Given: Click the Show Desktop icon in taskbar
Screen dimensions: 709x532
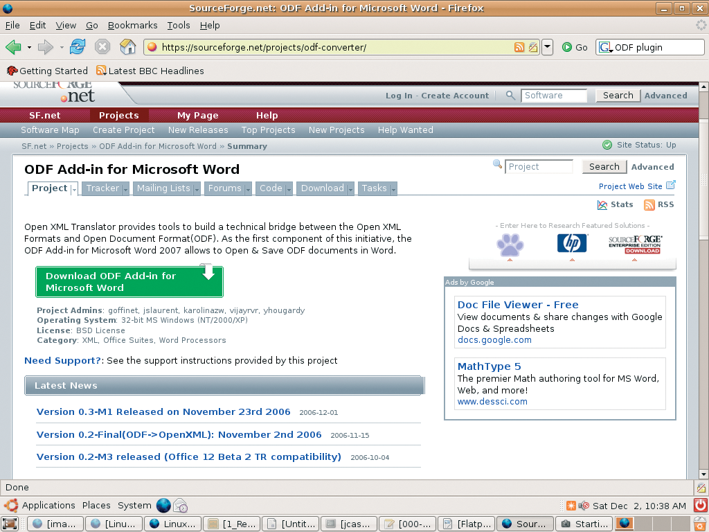Looking at the screenshot, I should (10, 524).
